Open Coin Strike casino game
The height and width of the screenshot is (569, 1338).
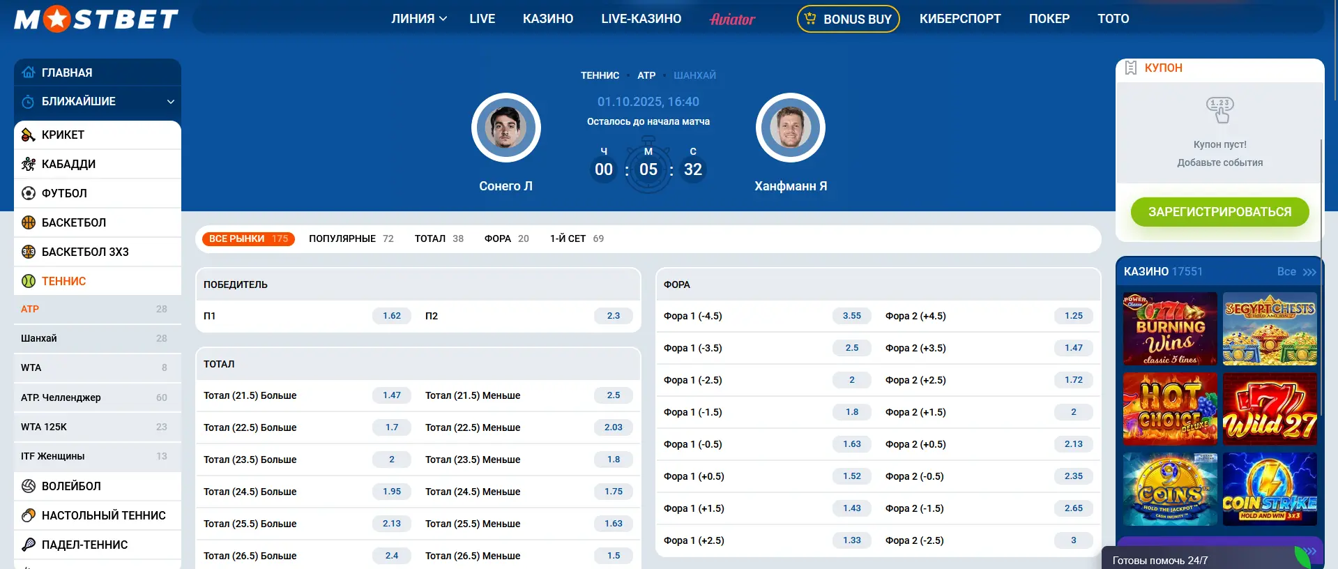coord(1270,489)
